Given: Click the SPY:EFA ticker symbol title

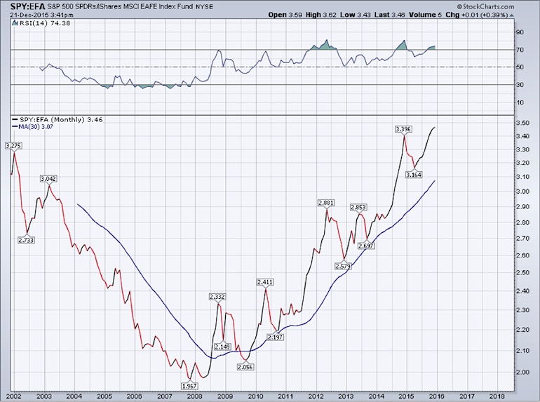Looking at the screenshot, I should [27, 6].
